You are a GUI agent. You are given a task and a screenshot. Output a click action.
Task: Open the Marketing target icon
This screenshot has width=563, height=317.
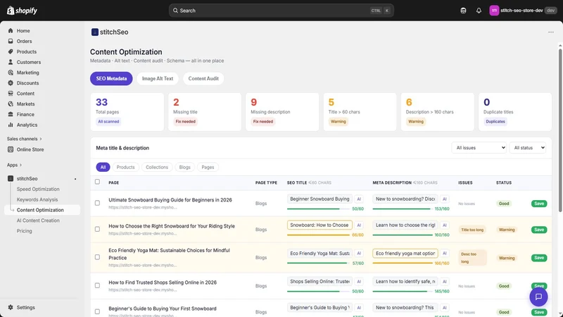coord(11,73)
